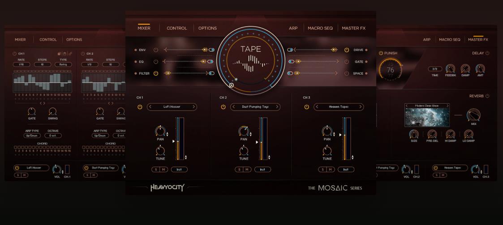
Task: Click the CH 1 SWING knob in Arp window
Action: click(x=52, y=111)
